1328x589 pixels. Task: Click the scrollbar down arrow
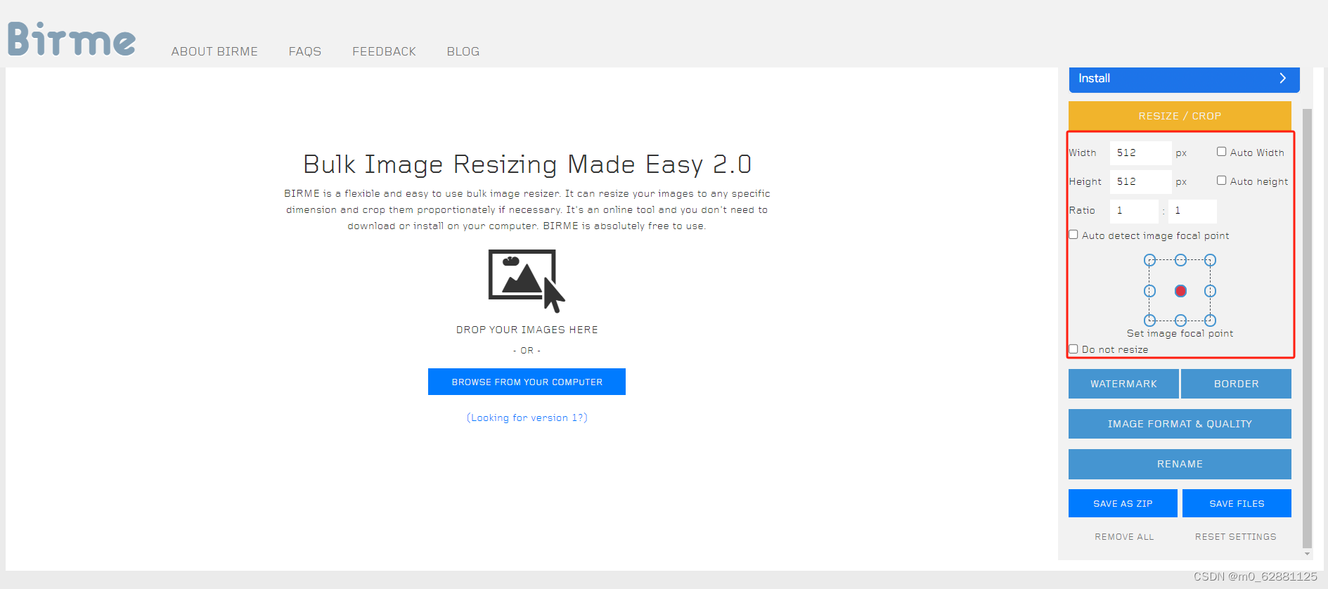coord(1307,554)
